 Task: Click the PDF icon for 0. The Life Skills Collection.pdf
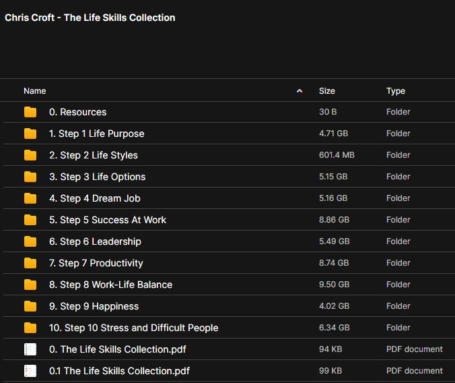point(30,349)
